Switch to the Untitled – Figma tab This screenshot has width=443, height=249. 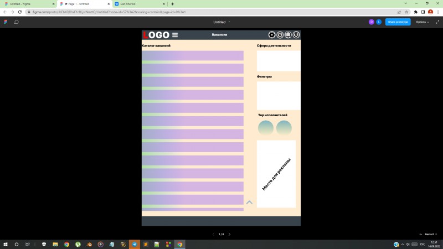tap(28, 4)
